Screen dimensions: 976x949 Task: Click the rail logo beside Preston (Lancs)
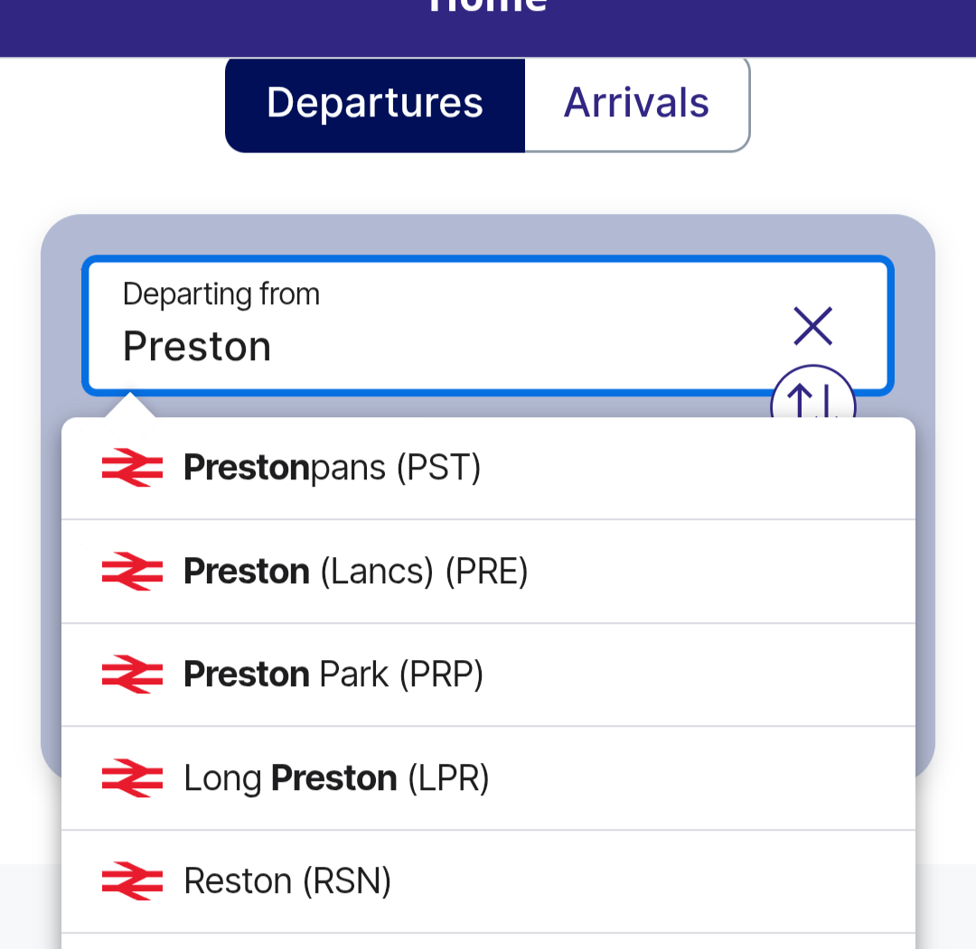[x=132, y=572]
